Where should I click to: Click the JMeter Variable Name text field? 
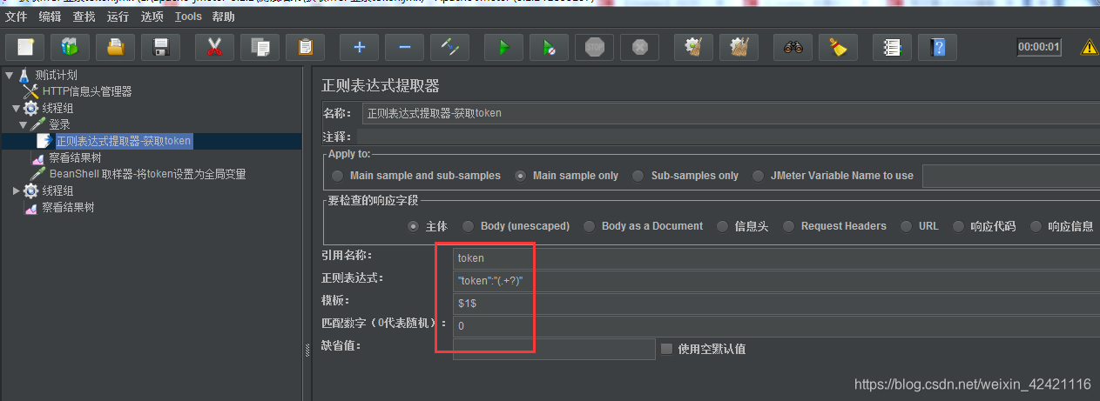[x=1011, y=176]
